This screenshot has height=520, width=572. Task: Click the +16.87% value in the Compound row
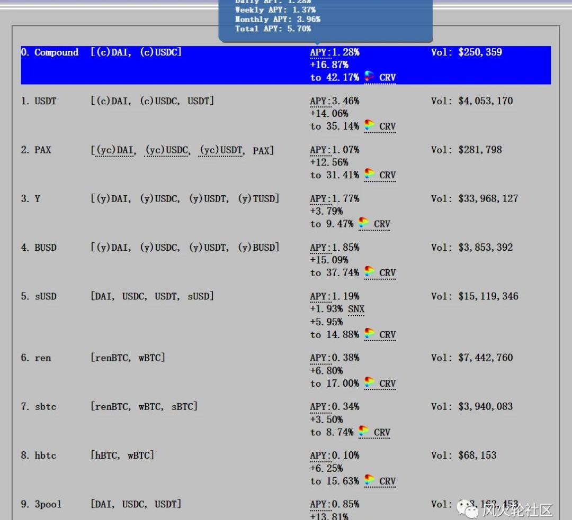click(x=329, y=65)
